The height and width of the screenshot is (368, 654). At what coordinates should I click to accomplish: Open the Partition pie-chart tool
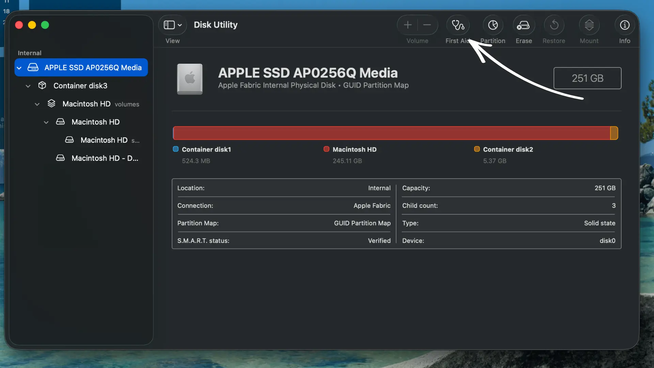[493, 25]
